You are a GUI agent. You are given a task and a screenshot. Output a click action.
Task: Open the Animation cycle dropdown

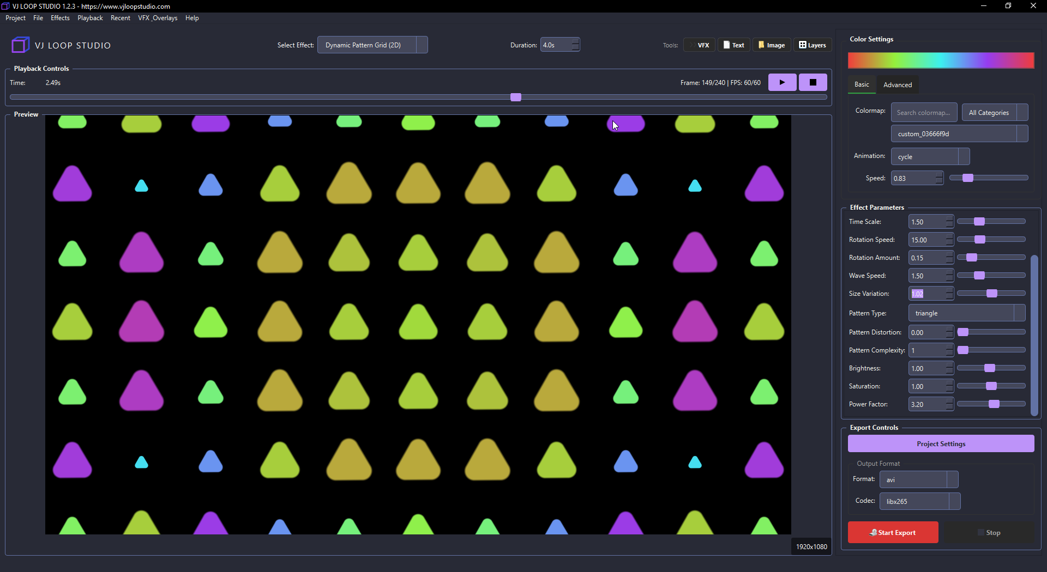click(930, 156)
